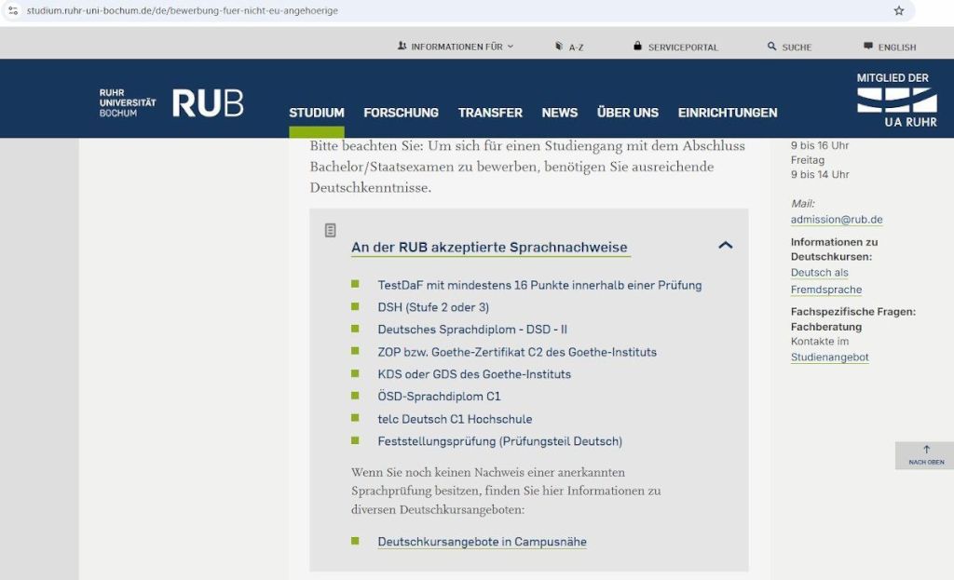Select the Einrichtungen menu item

pos(727,113)
